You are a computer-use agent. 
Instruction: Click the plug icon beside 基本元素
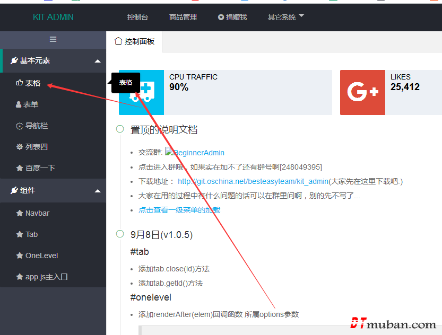(x=14, y=61)
